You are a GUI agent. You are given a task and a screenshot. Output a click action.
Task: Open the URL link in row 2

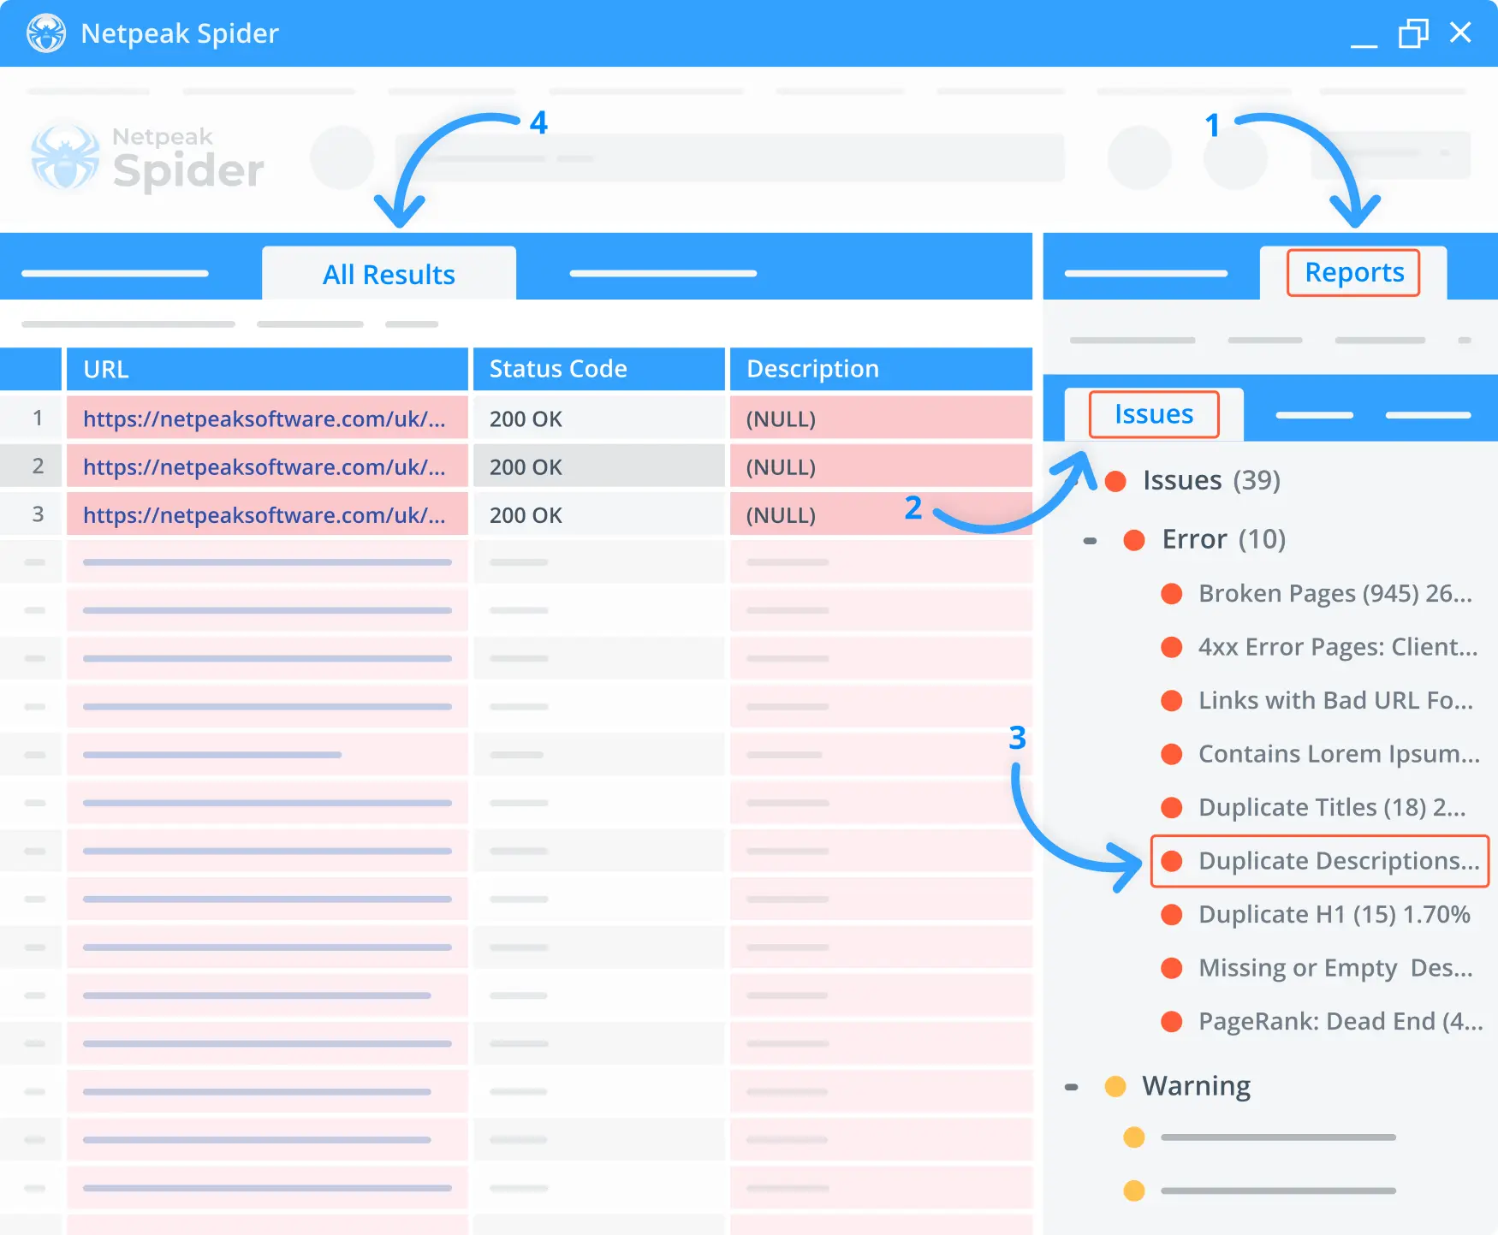265,466
